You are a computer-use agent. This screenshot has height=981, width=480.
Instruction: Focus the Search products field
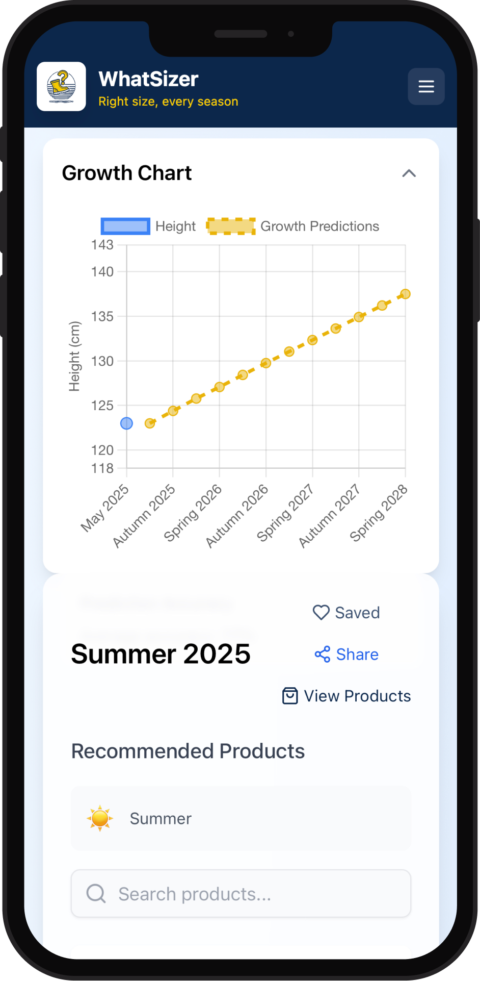[x=241, y=894]
